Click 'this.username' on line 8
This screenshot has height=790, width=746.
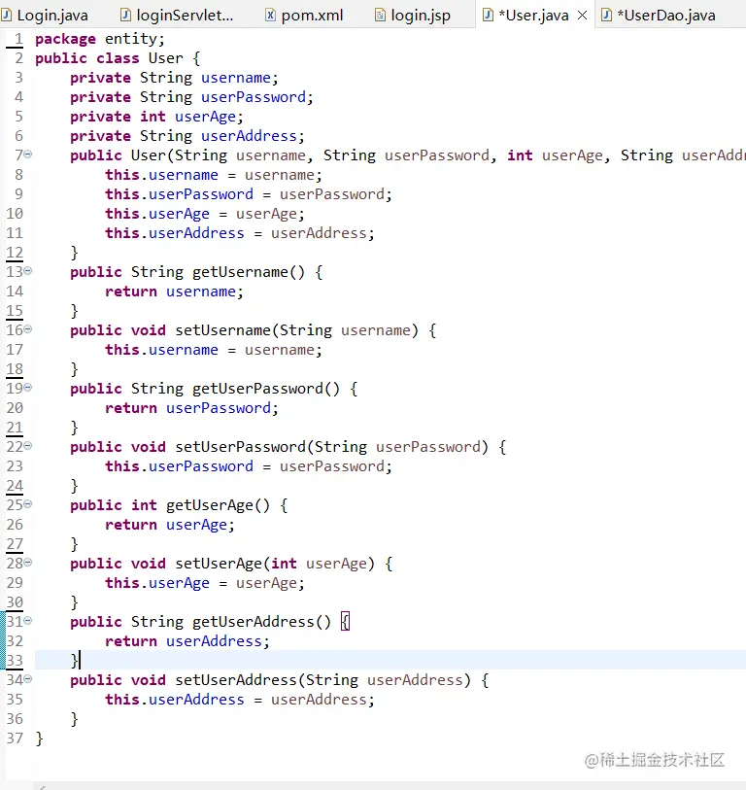click(x=161, y=175)
